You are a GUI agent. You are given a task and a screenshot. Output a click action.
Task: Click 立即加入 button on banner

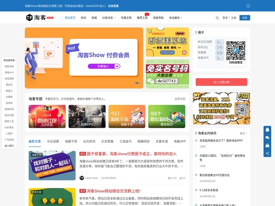104,66
